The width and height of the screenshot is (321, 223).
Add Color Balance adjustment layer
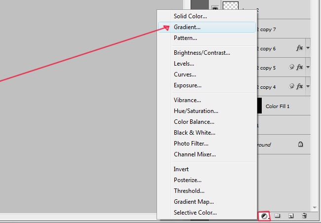tap(207, 122)
